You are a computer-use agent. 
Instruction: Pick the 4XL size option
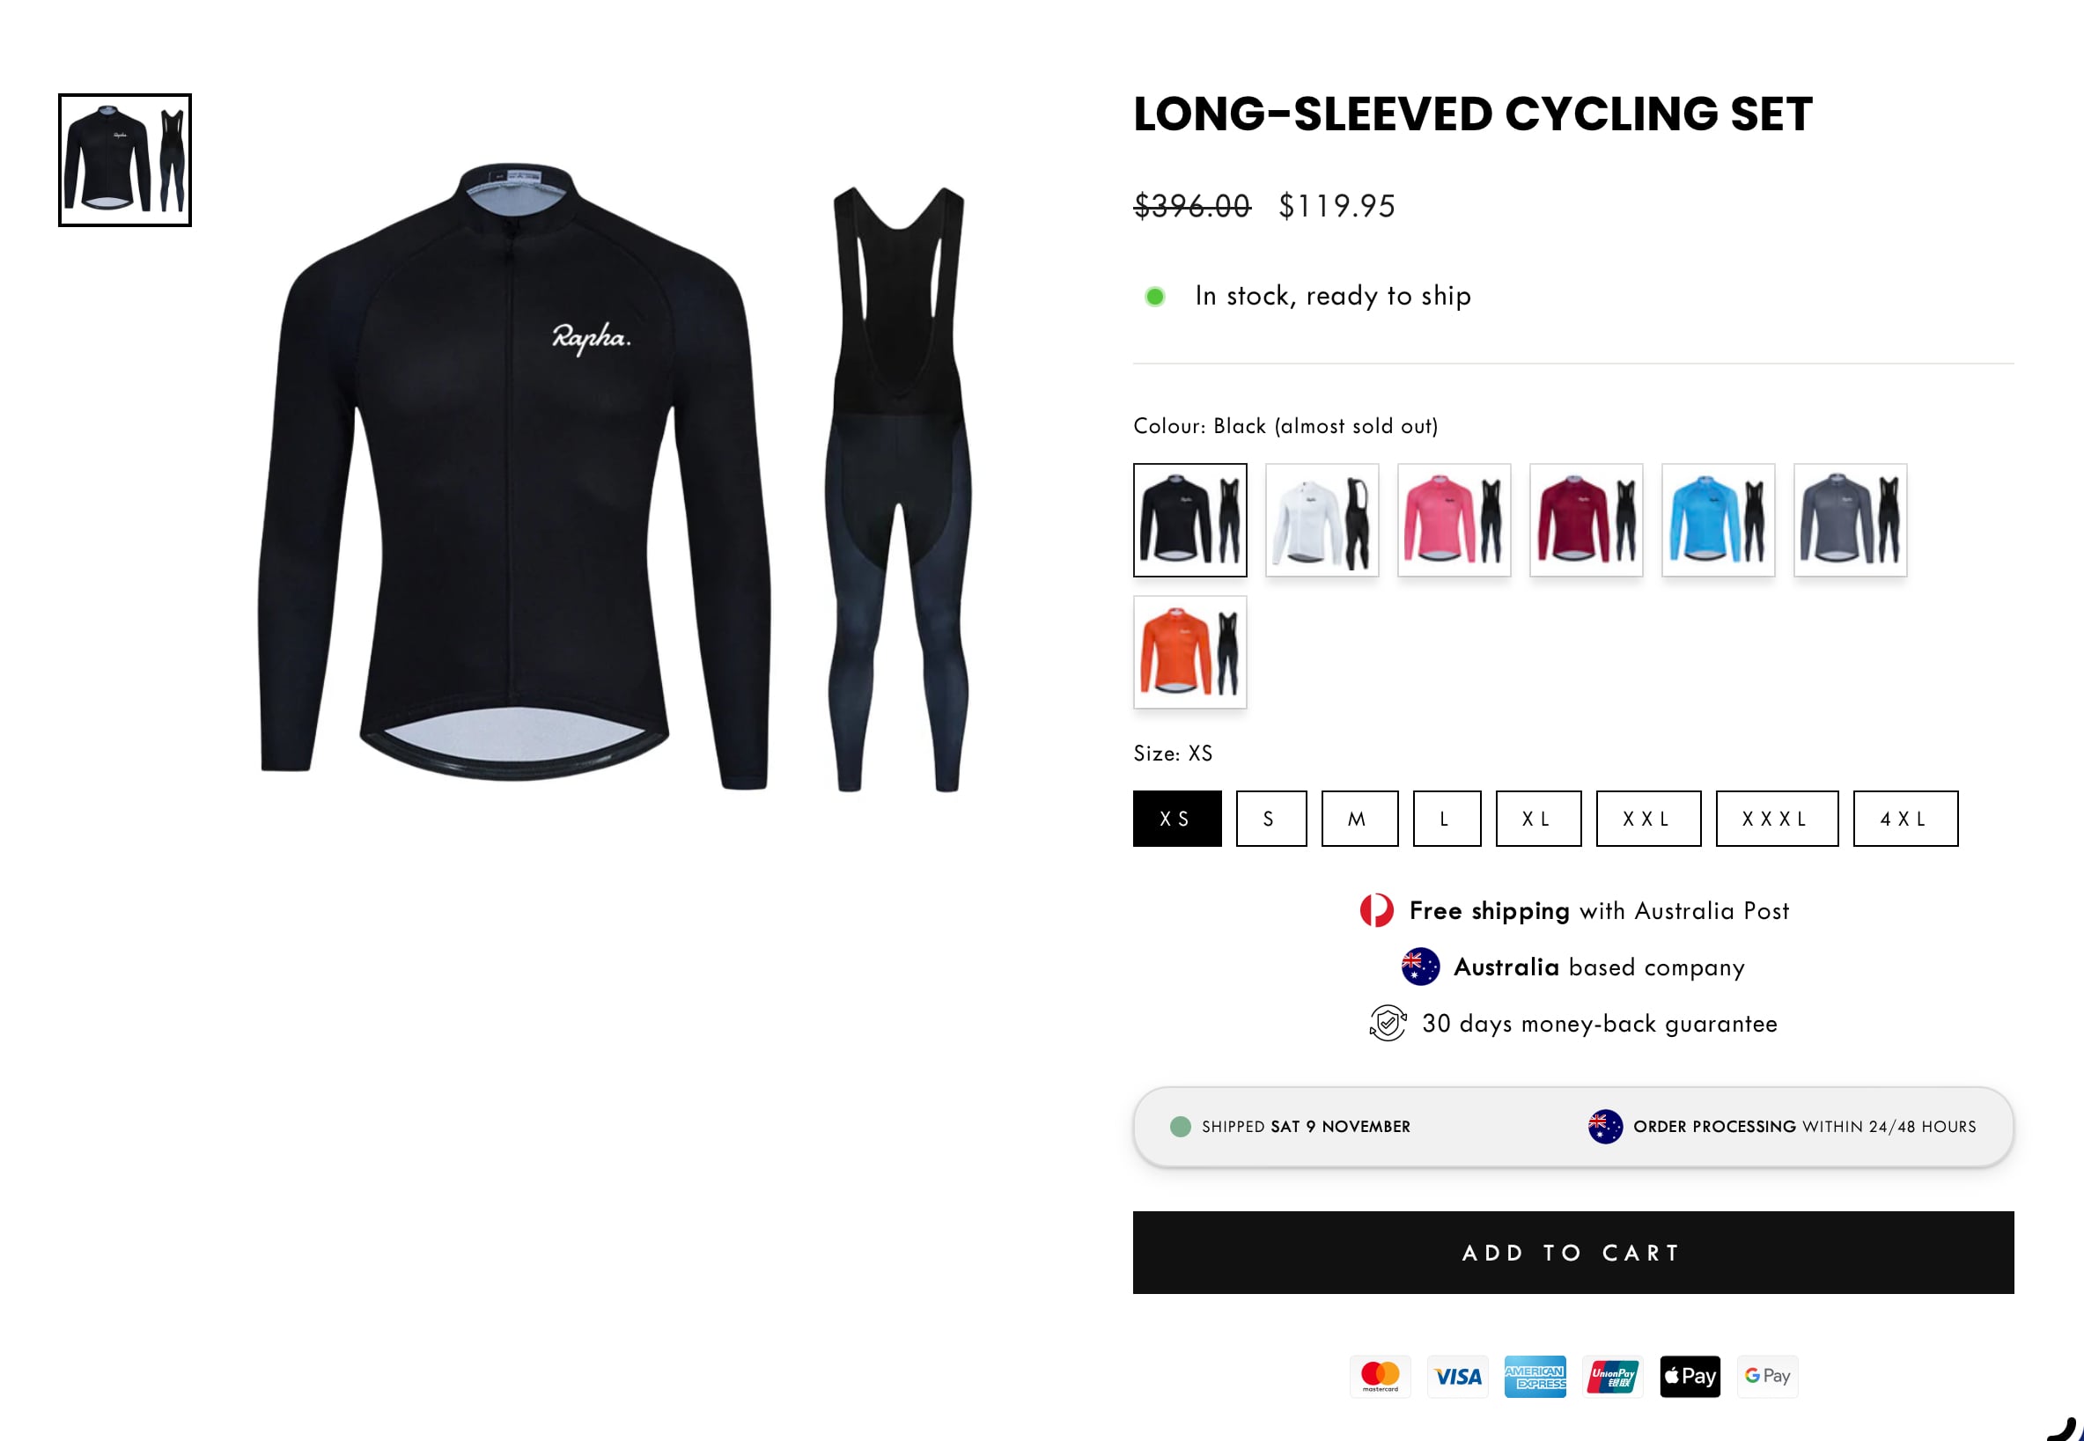tap(1906, 819)
